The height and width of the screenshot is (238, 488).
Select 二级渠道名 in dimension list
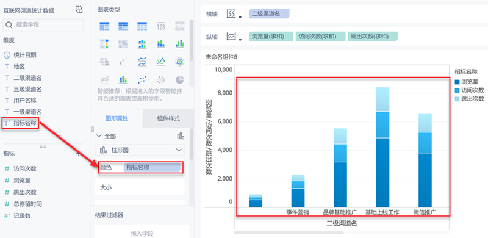pyautogui.click(x=27, y=78)
